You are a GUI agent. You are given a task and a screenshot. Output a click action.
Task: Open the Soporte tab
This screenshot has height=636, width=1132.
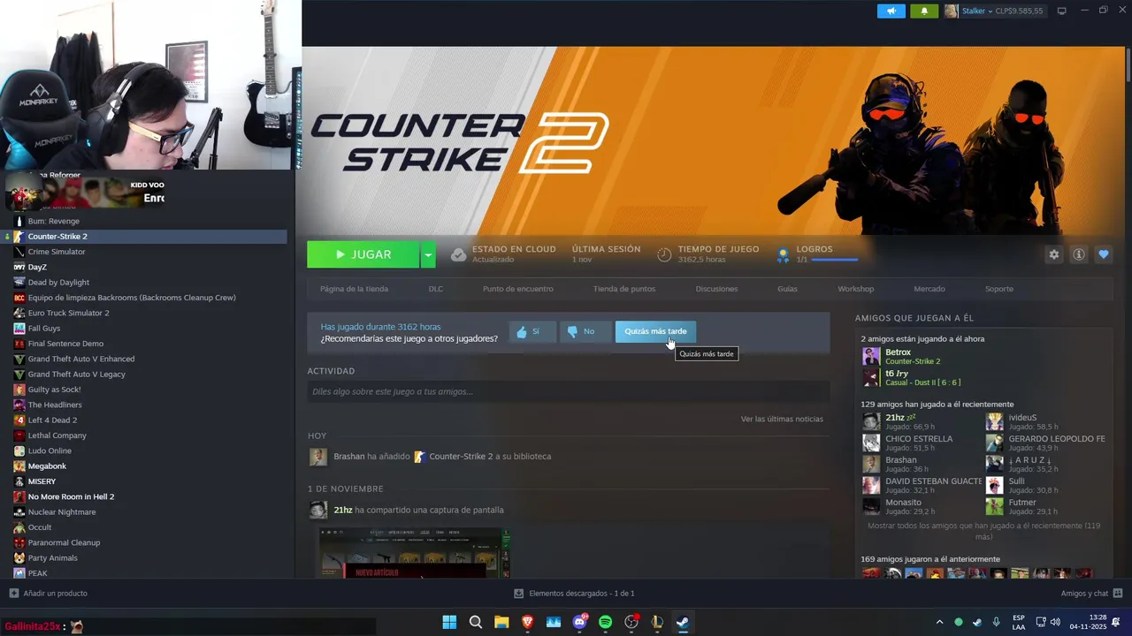[x=999, y=289]
